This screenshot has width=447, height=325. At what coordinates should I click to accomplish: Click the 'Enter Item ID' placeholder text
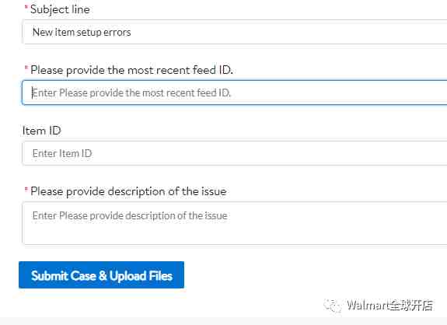tap(62, 153)
